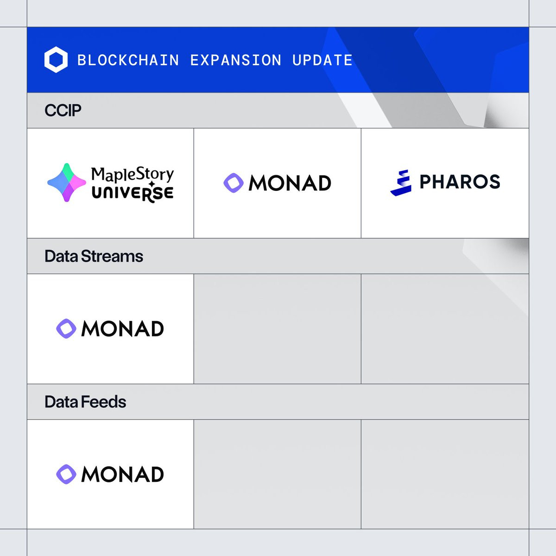Click the empty right cell in Data Feeds
The image size is (556, 556).
[x=445, y=474]
